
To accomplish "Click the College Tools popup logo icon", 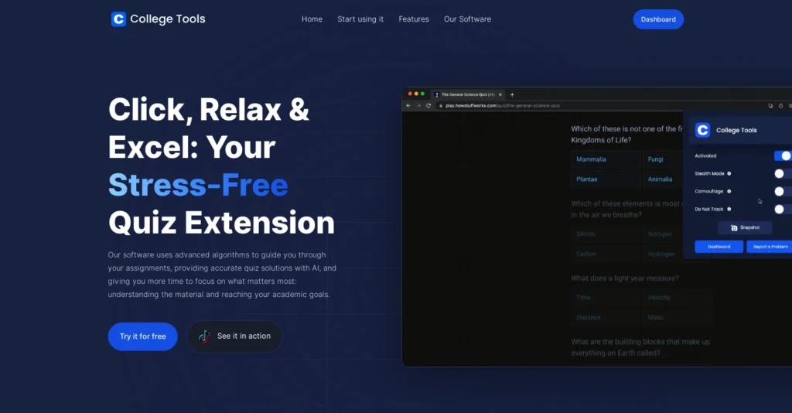I will pos(702,130).
